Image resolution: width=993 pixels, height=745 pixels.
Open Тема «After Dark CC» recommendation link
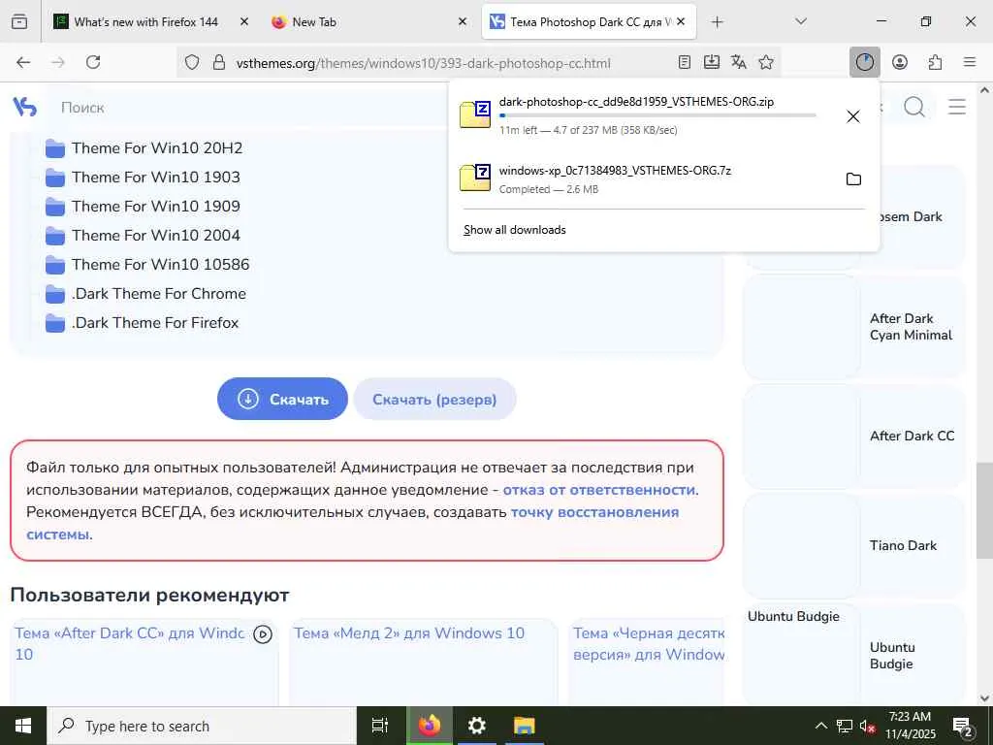tap(129, 644)
